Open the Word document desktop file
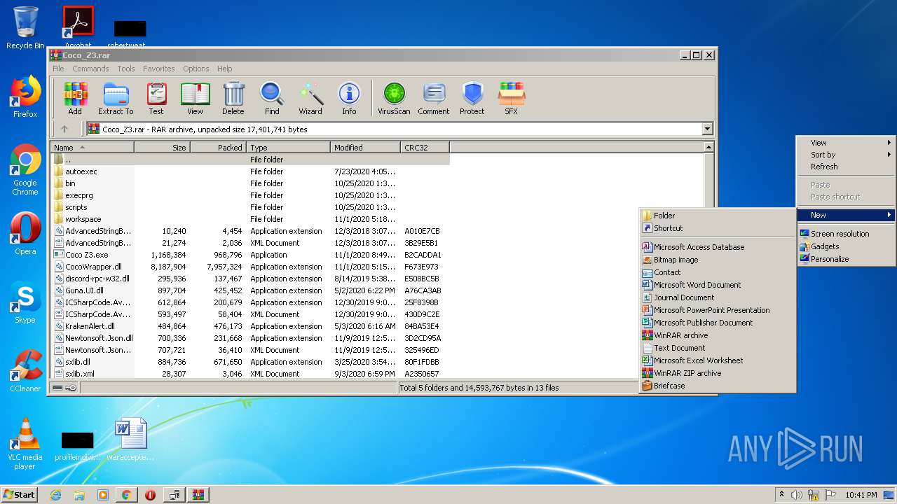897x504 pixels. 130,440
